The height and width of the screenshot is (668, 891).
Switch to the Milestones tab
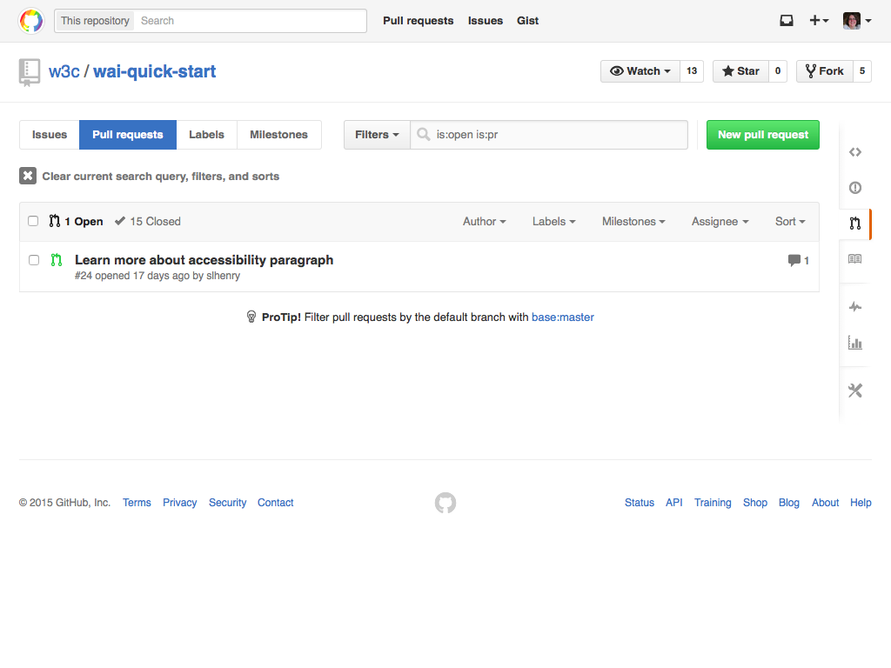279,135
